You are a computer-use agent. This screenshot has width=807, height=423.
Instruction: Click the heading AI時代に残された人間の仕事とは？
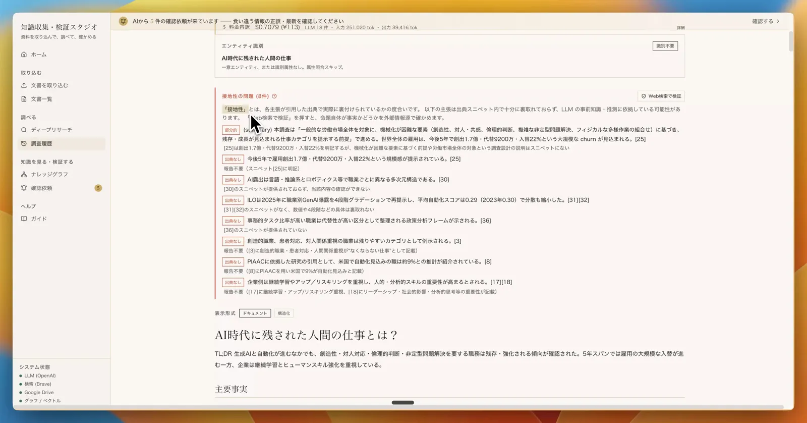307,335
